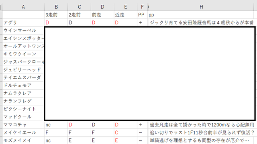Click メイケイエール's red C in 近走 column

116,132
